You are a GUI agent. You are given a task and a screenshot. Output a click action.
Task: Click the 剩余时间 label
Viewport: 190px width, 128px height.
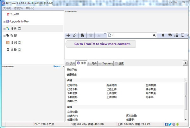click(112, 85)
